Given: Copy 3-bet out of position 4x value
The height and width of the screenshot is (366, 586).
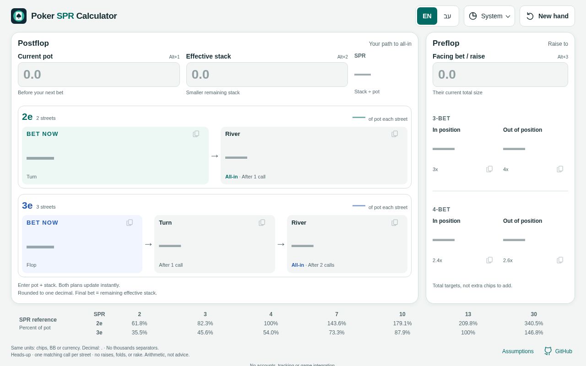Looking at the screenshot, I should (x=560, y=169).
